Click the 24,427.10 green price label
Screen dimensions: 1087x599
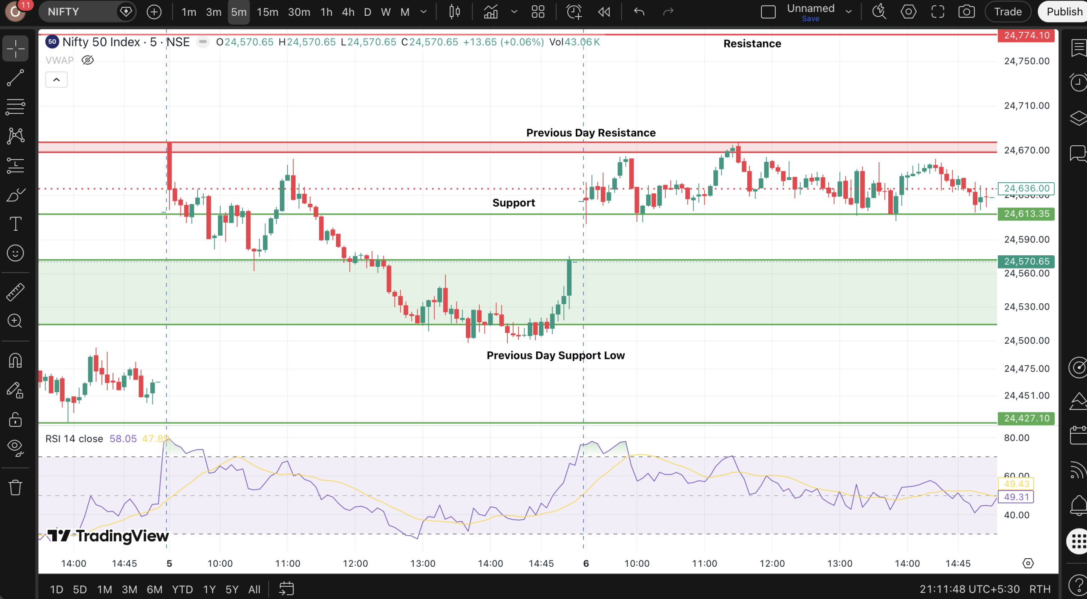point(1026,418)
